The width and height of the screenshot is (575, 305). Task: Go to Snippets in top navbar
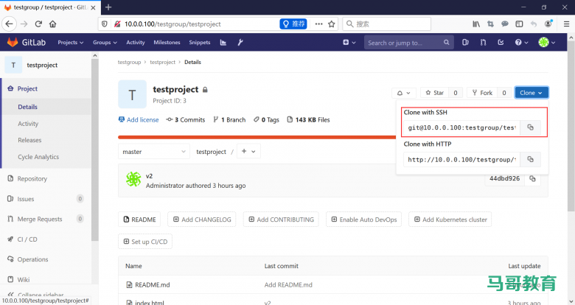[200, 43]
